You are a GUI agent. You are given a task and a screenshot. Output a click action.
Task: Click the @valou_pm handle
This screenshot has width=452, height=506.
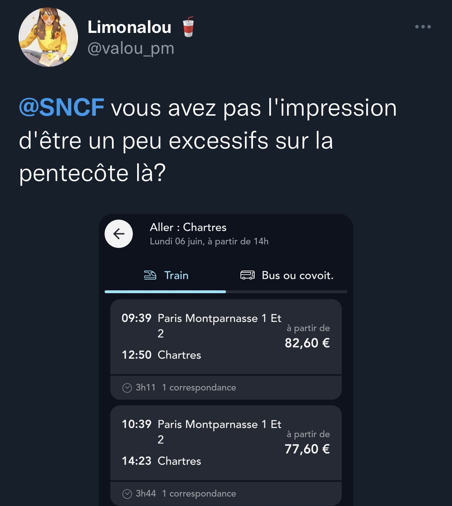(131, 48)
